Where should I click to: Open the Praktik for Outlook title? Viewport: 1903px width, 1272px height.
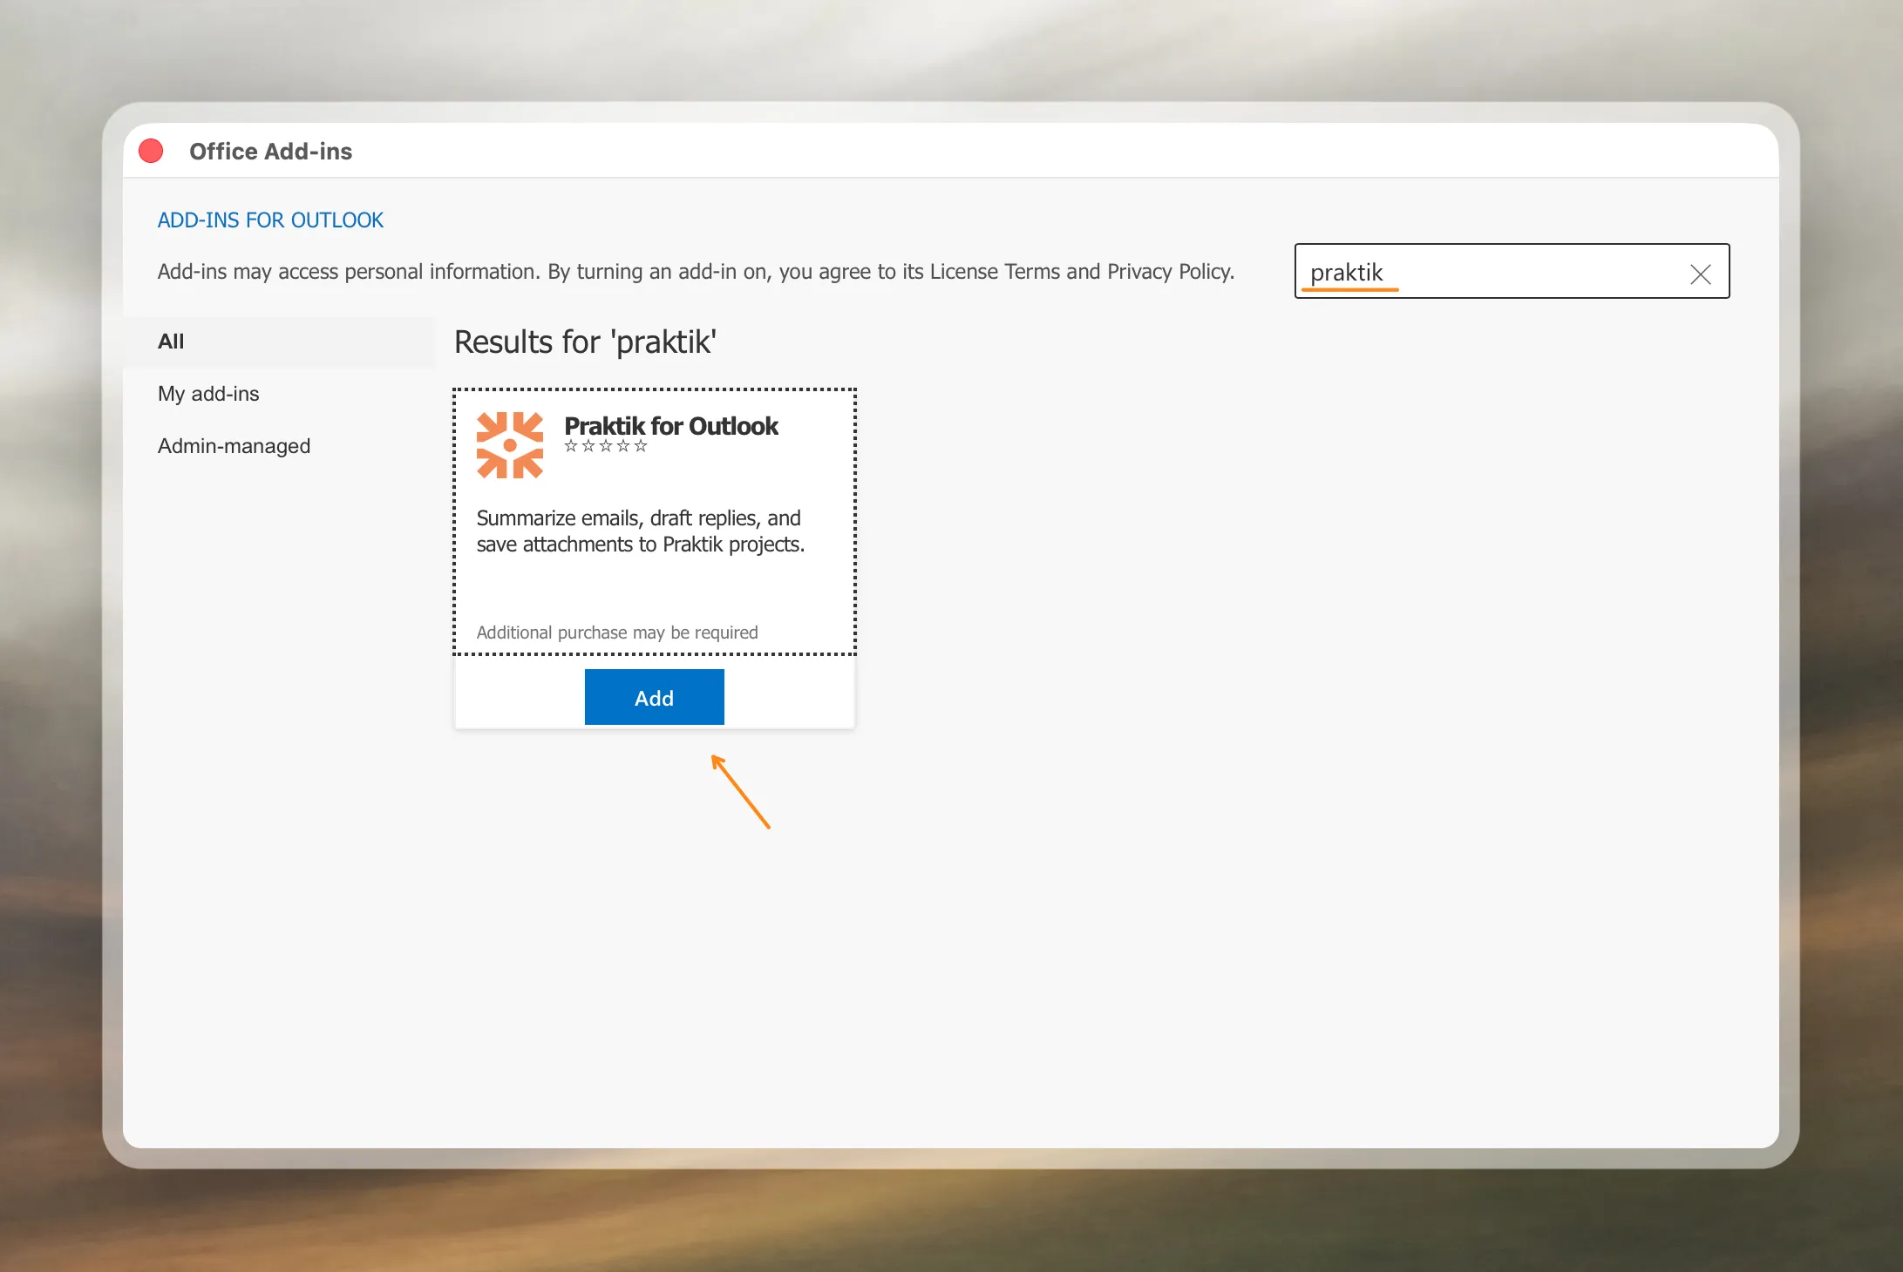coord(671,425)
